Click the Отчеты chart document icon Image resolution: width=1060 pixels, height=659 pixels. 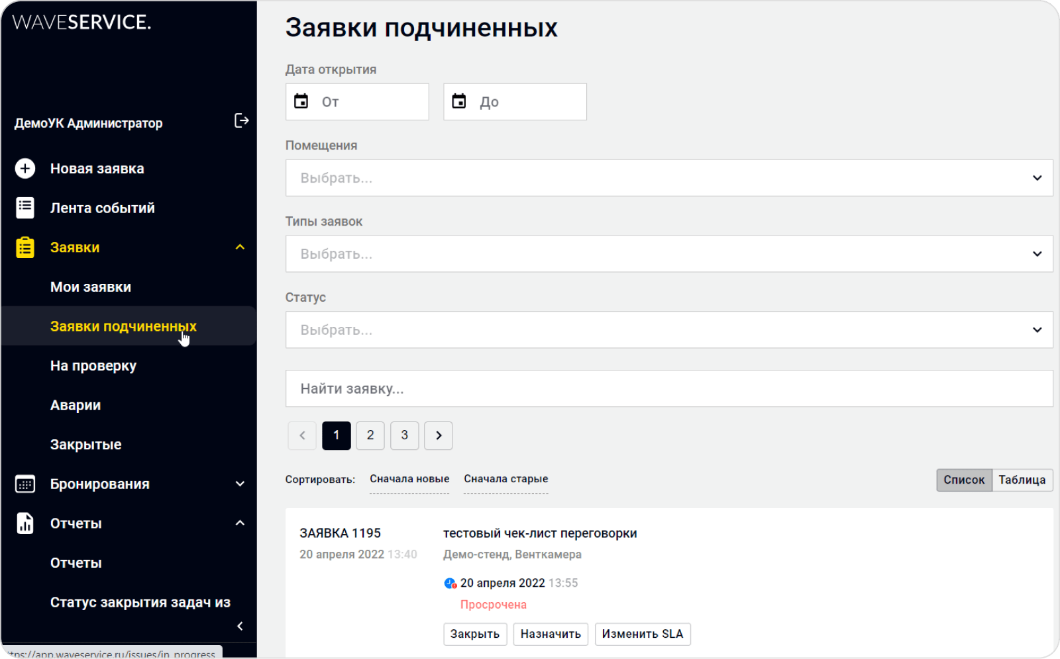25,523
